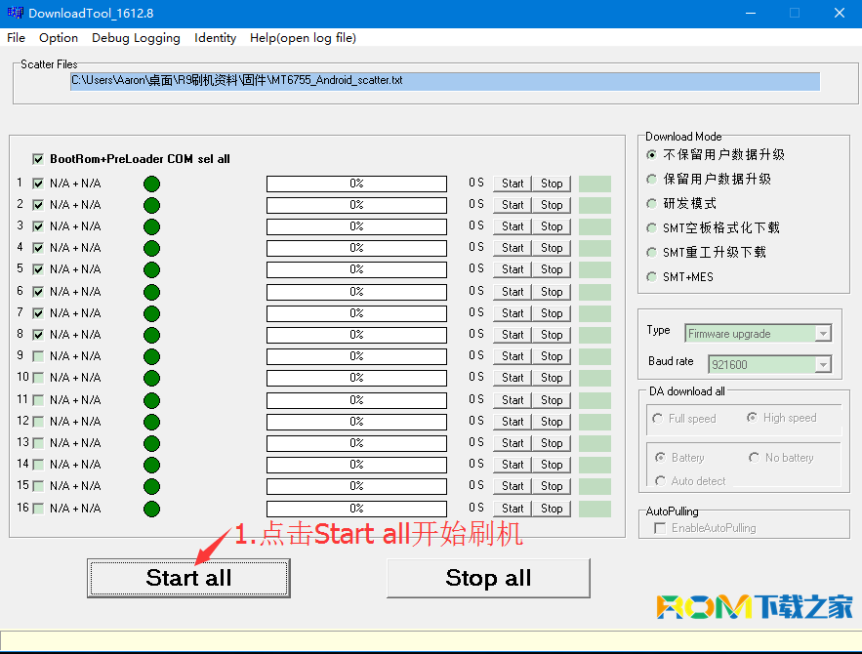Enable the row 16 port checkbox
The height and width of the screenshot is (654, 862).
(38, 509)
